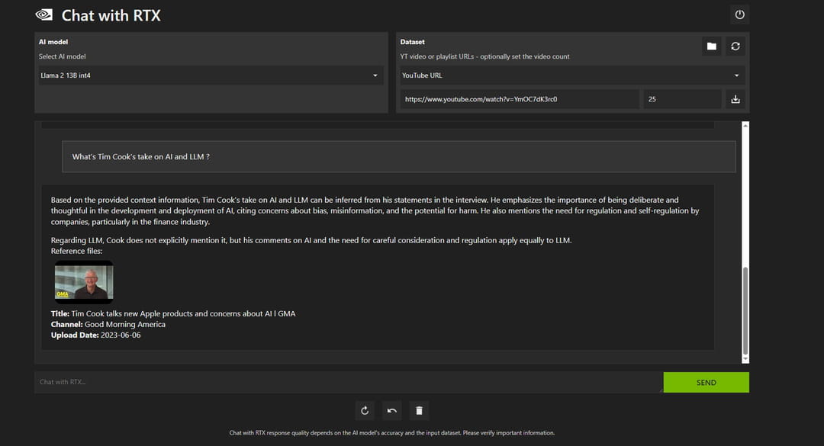The height and width of the screenshot is (446, 824).
Task: Click the "YT video or playlist URLs" hint text
Action: pos(484,56)
